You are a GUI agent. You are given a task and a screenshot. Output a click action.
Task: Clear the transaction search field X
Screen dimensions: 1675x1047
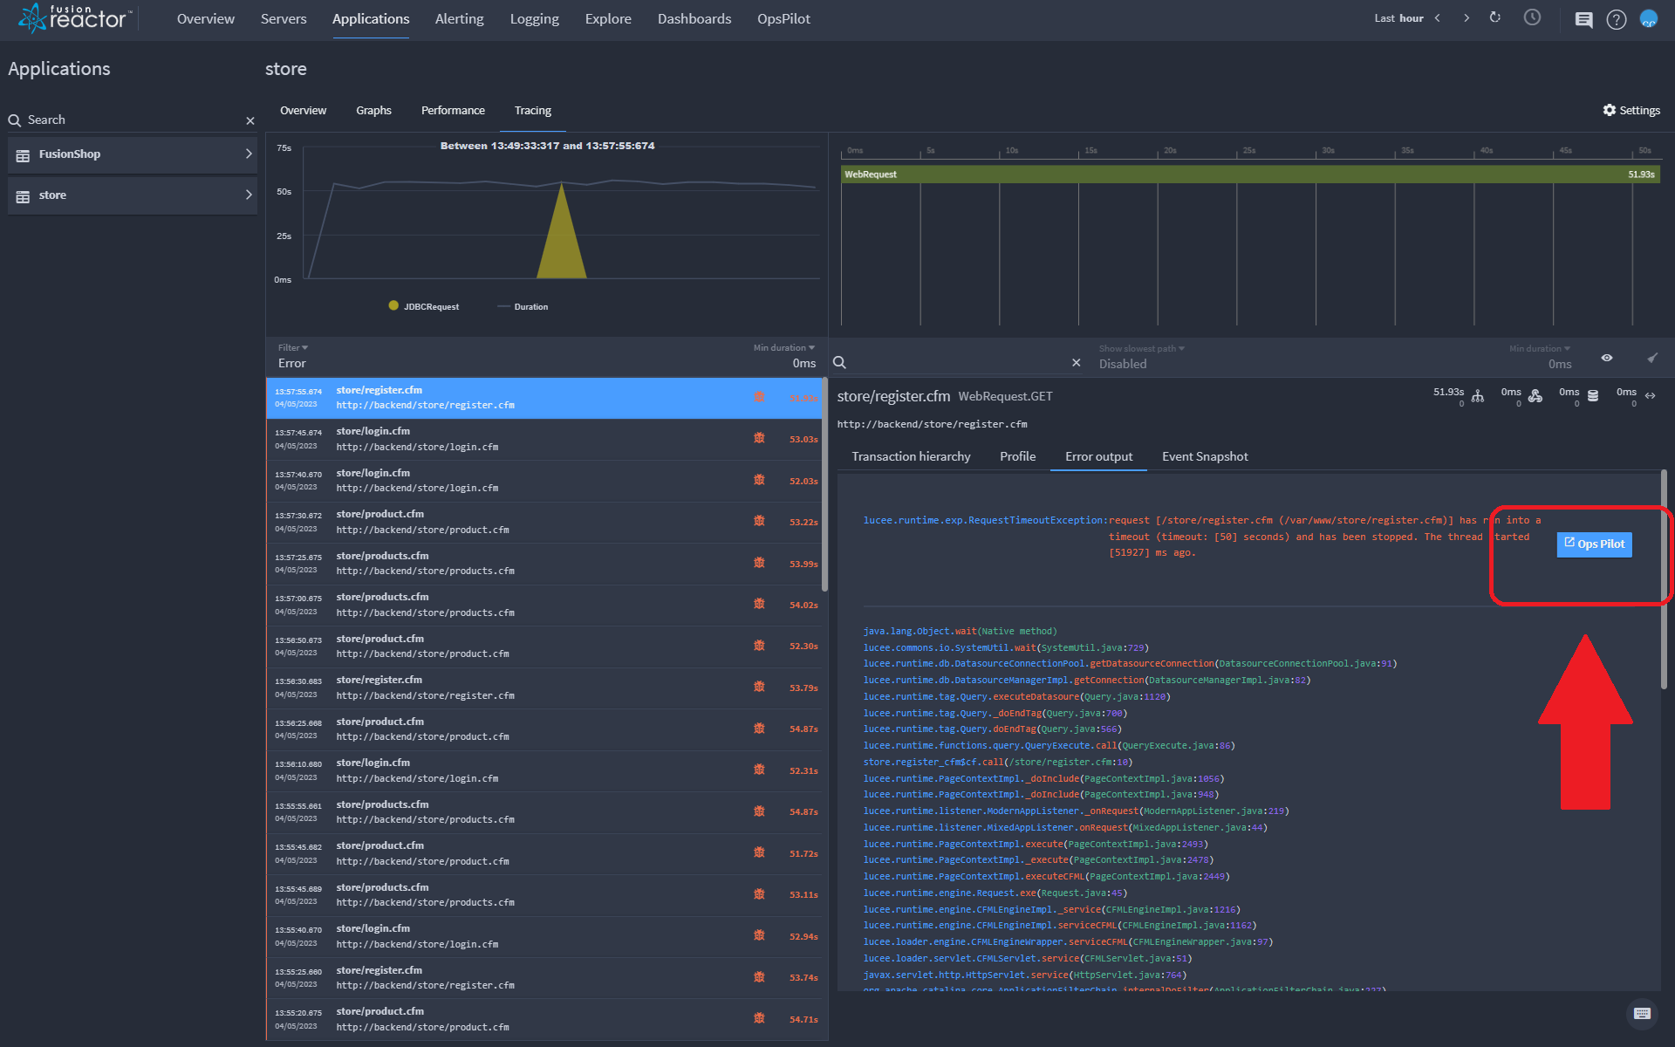pos(1076,362)
